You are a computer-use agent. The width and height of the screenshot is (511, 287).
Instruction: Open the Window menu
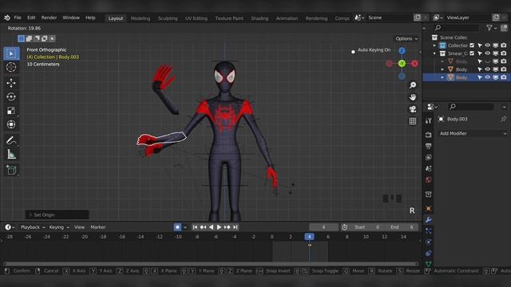point(71,18)
